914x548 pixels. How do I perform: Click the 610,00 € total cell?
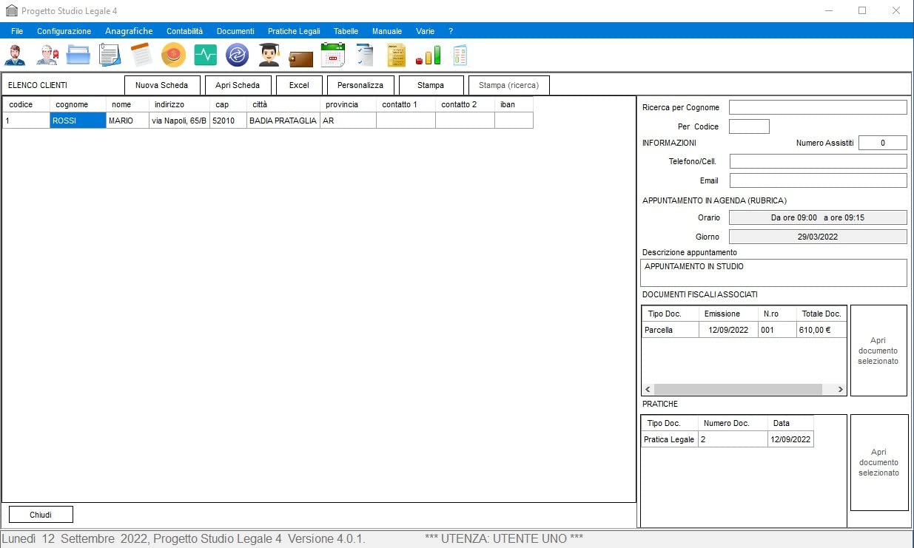pos(821,330)
